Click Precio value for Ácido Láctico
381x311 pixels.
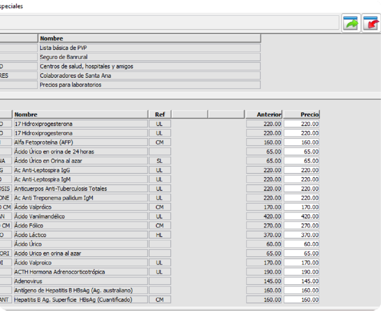coord(301,235)
